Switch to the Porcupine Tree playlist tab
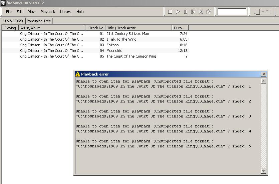Image resolution: width=279 pixels, height=184 pixels. pyautogui.click(x=39, y=21)
